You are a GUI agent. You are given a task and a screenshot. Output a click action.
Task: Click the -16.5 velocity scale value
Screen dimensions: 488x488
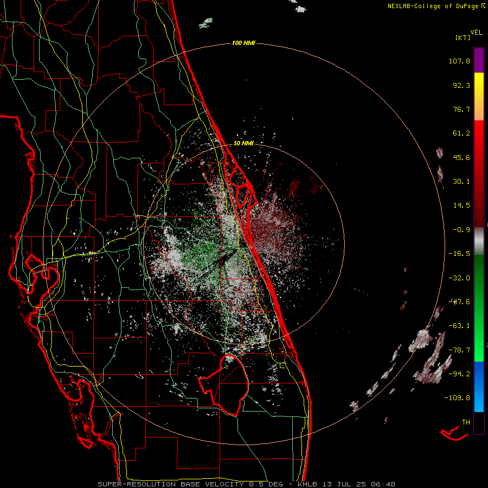coord(459,254)
